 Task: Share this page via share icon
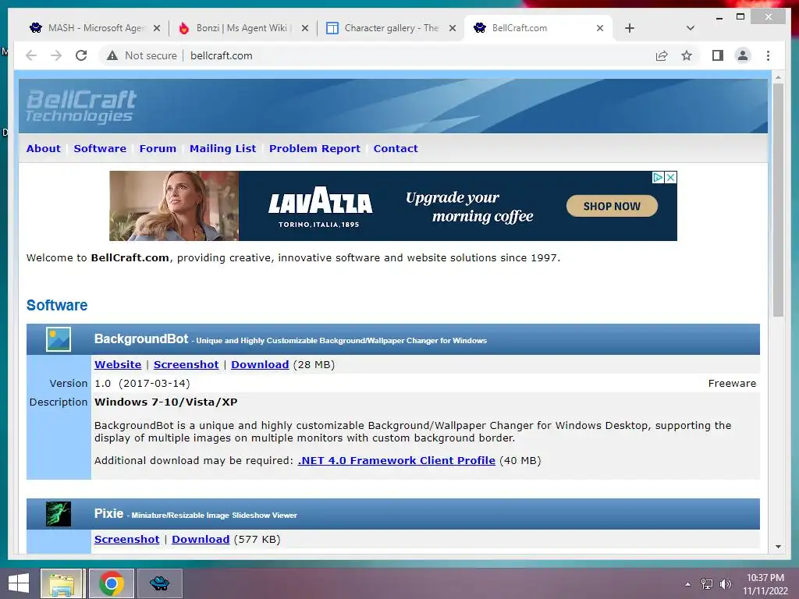(662, 55)
